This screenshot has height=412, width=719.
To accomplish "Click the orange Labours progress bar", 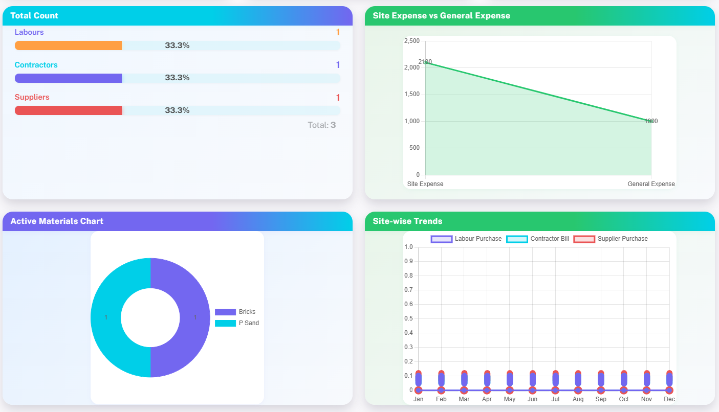I will click(x=69, y=45).
